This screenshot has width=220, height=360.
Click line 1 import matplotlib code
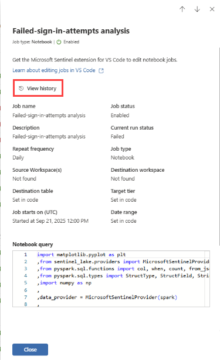(x=82, y=254)
